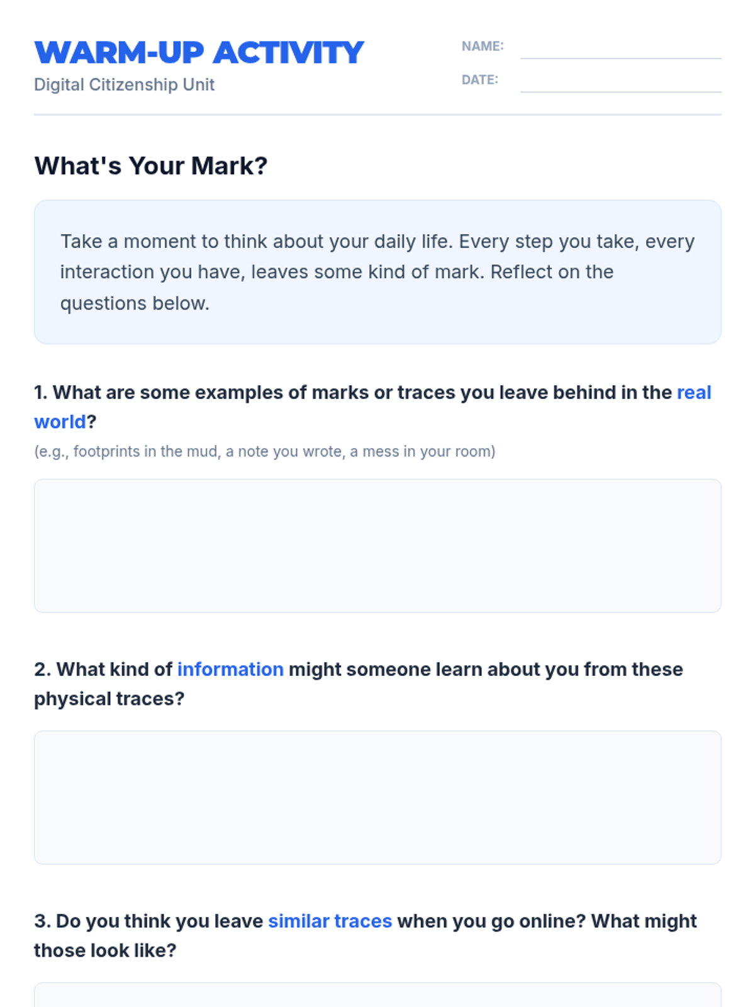
Task: Click the DATE: label
Action: 480,79
